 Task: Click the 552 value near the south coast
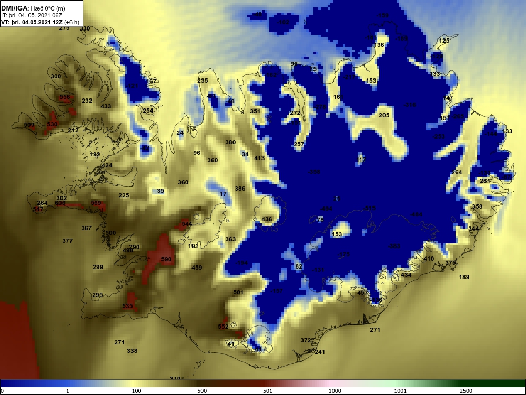click(223, 327)
